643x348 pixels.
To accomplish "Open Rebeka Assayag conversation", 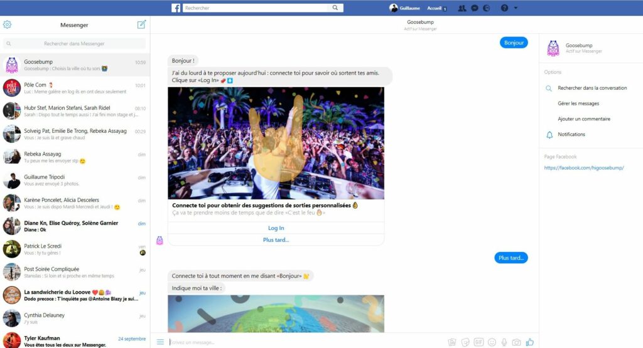I will pos(75,157).
